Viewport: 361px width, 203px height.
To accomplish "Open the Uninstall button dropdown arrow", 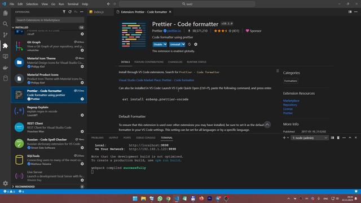I will (x=183, y=44).
